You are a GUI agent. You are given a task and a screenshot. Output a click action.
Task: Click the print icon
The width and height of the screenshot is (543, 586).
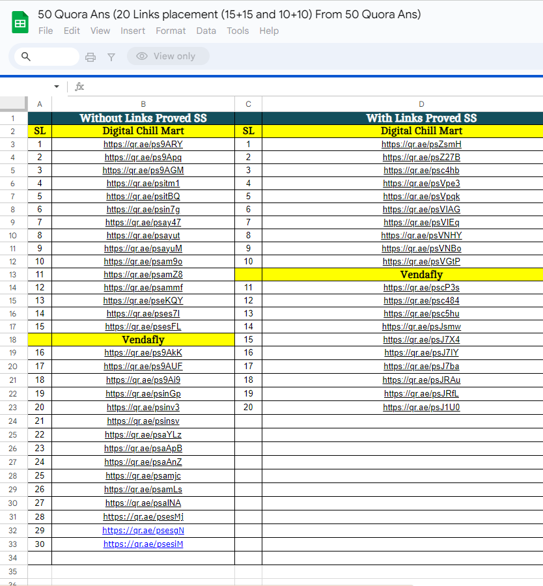[90, 57]
